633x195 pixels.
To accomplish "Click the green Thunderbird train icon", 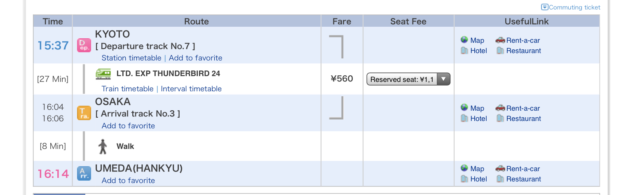I will pos(103,74).
